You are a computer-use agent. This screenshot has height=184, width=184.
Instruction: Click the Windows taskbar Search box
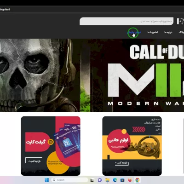[x=69, y=180]
